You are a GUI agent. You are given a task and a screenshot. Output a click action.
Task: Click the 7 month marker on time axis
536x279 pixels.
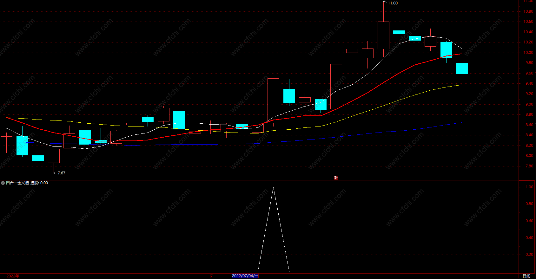[211, 276]
